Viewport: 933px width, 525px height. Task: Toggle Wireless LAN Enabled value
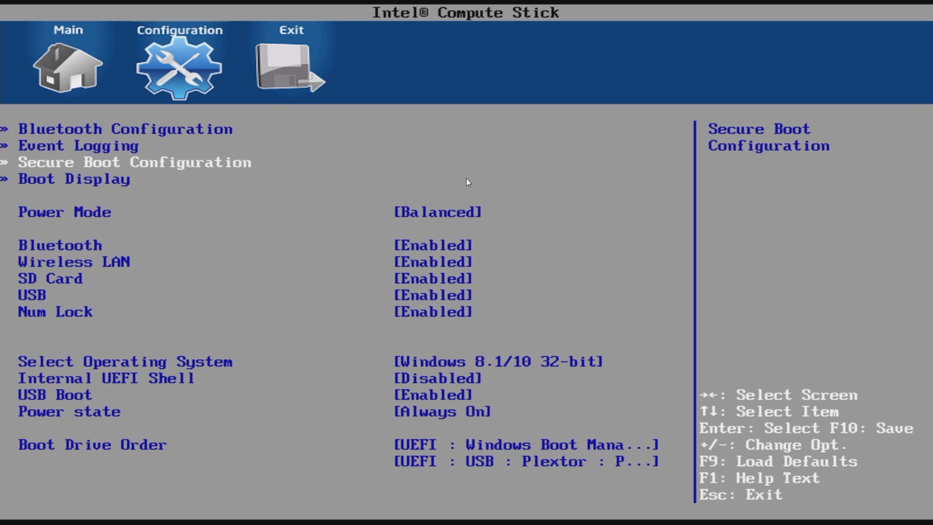click(x=433, y=262)
